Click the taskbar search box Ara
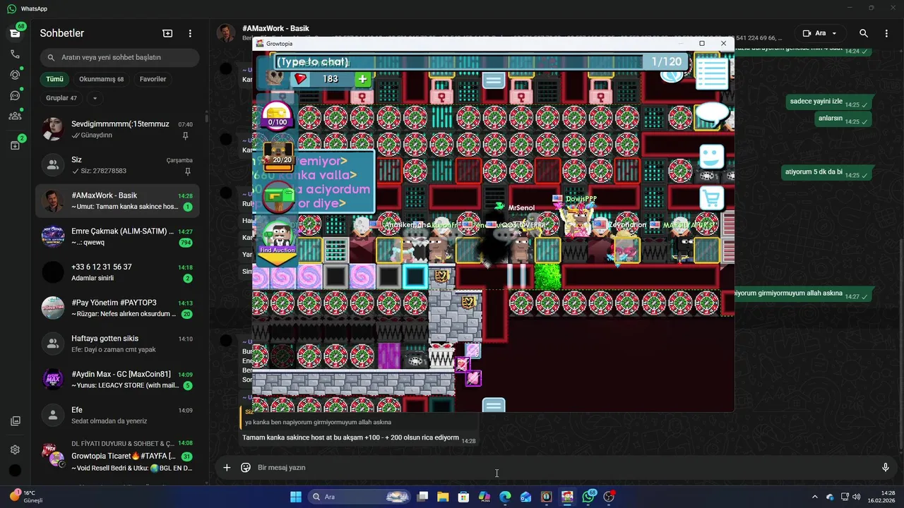Screen dimensions: 904x508 361,497
